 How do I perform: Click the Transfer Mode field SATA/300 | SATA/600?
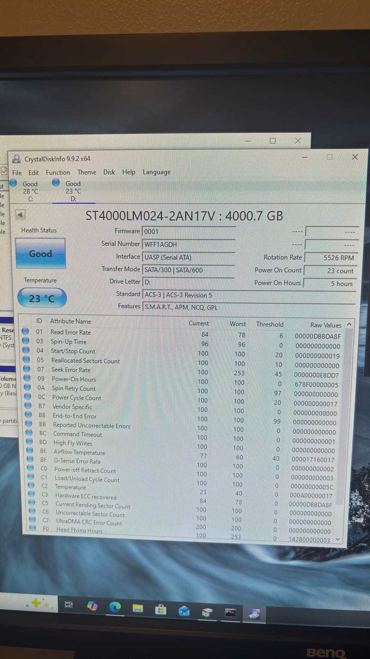tap(188, 270)
